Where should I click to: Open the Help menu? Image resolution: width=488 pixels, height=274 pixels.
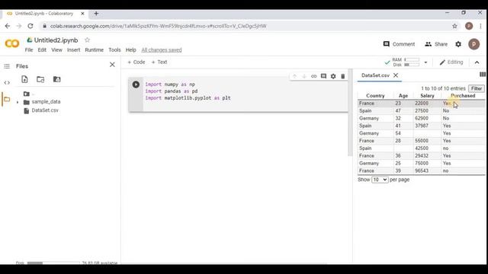click(130, 49)
